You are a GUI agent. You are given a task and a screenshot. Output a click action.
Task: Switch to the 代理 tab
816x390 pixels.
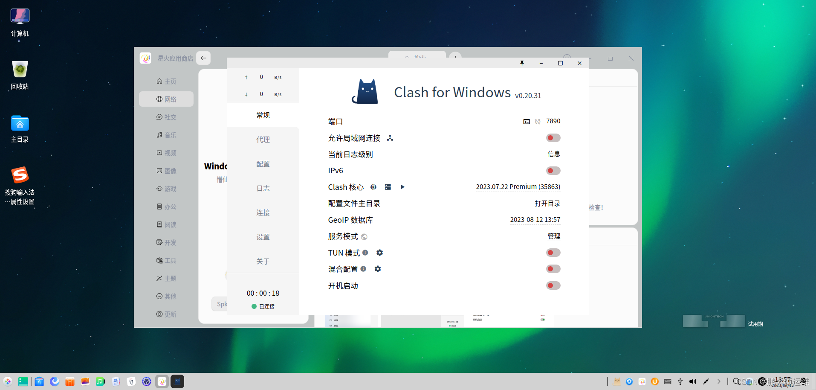pos(263,140)
